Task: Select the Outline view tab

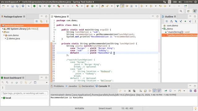Action: [x=169, y=17]
